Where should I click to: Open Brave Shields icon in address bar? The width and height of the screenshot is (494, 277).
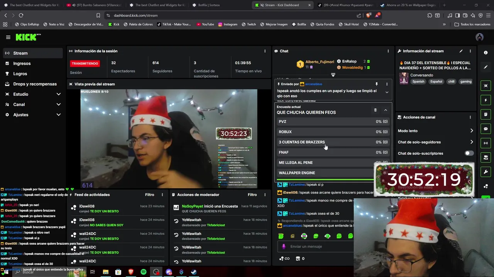click(x=368, y=15)
